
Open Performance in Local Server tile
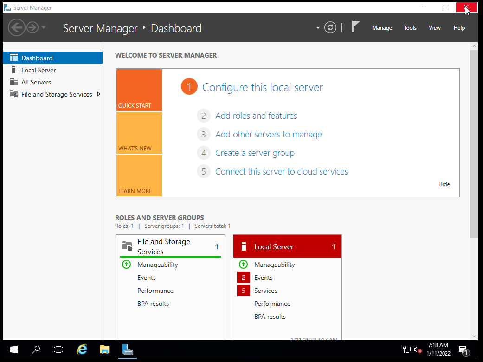(272, 304)
